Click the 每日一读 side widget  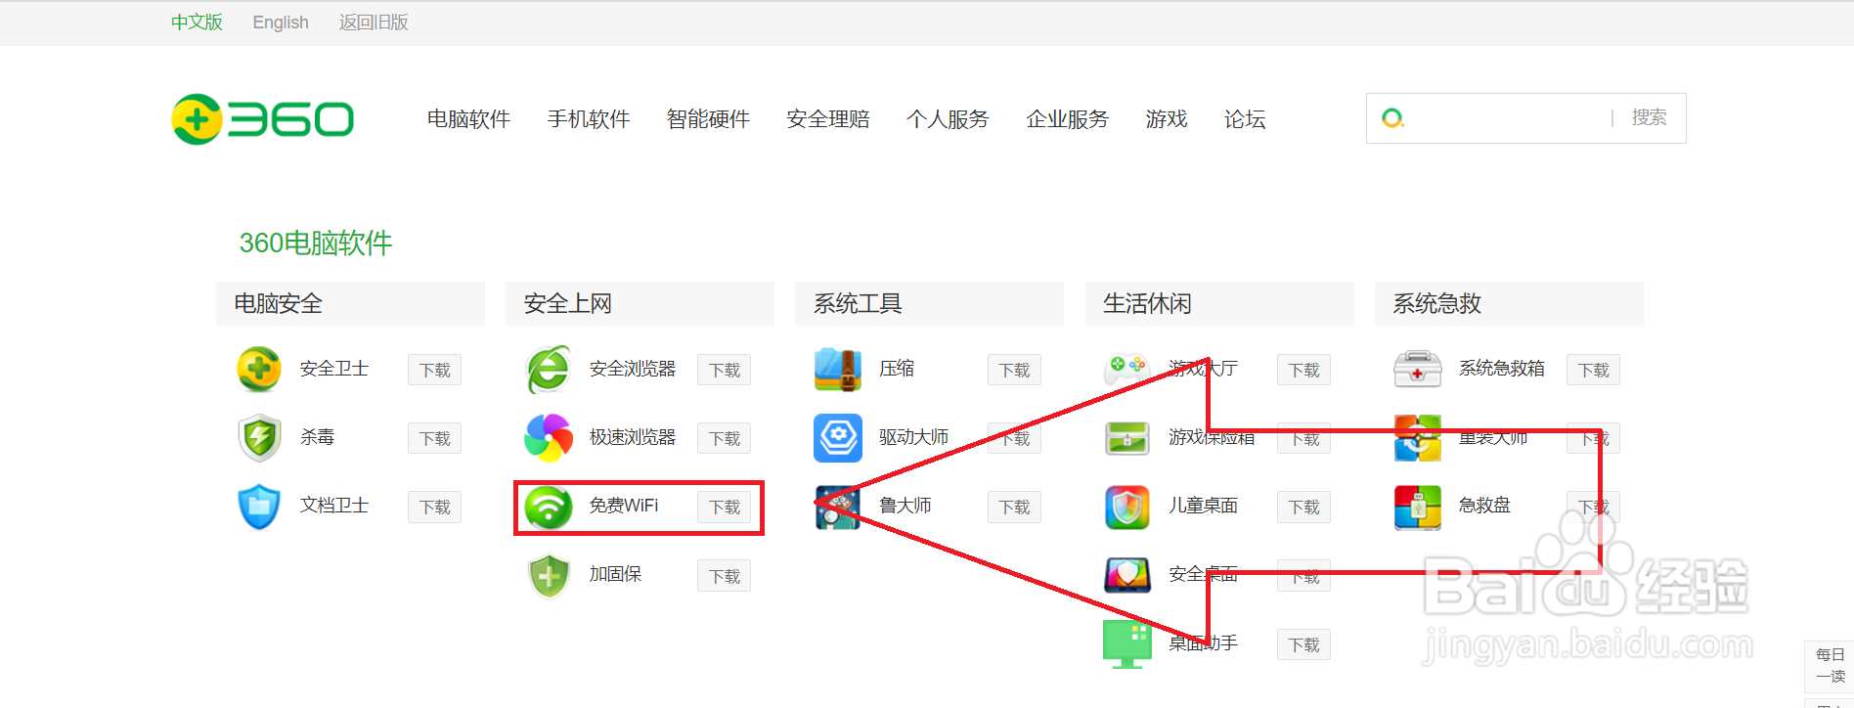coord(1830,666)
